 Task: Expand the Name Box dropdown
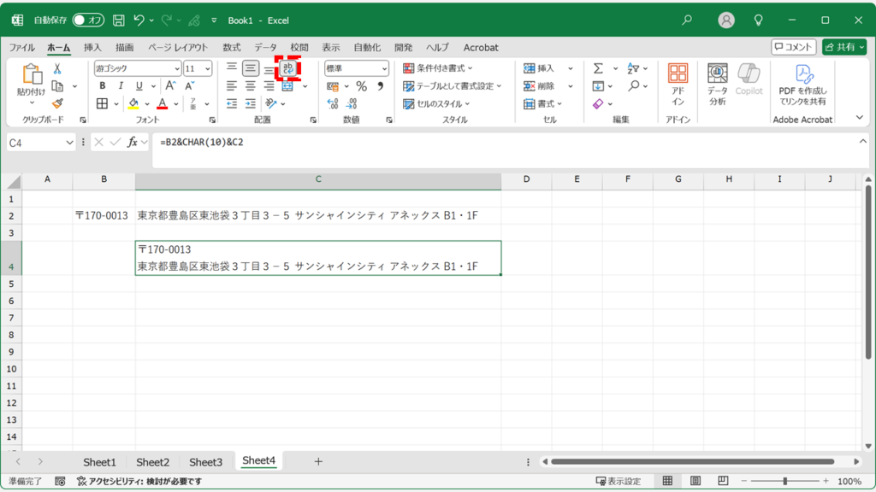(69, 143)
